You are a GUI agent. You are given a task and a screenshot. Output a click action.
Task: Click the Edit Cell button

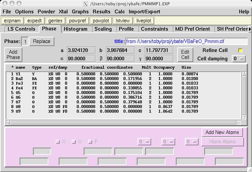pos(185,55)
